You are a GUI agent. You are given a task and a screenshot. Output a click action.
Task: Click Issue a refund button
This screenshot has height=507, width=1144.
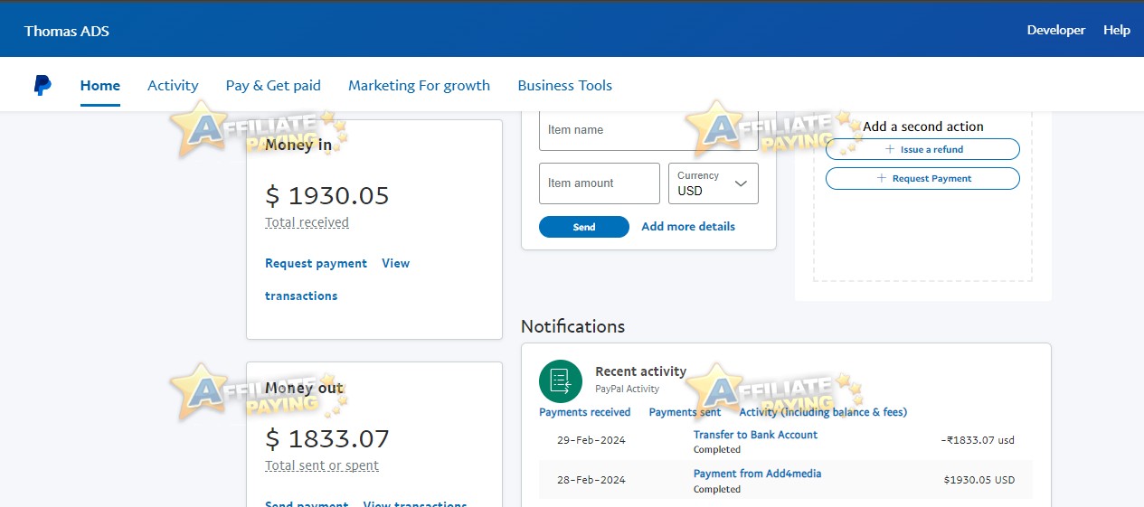(x=922, y=149)
